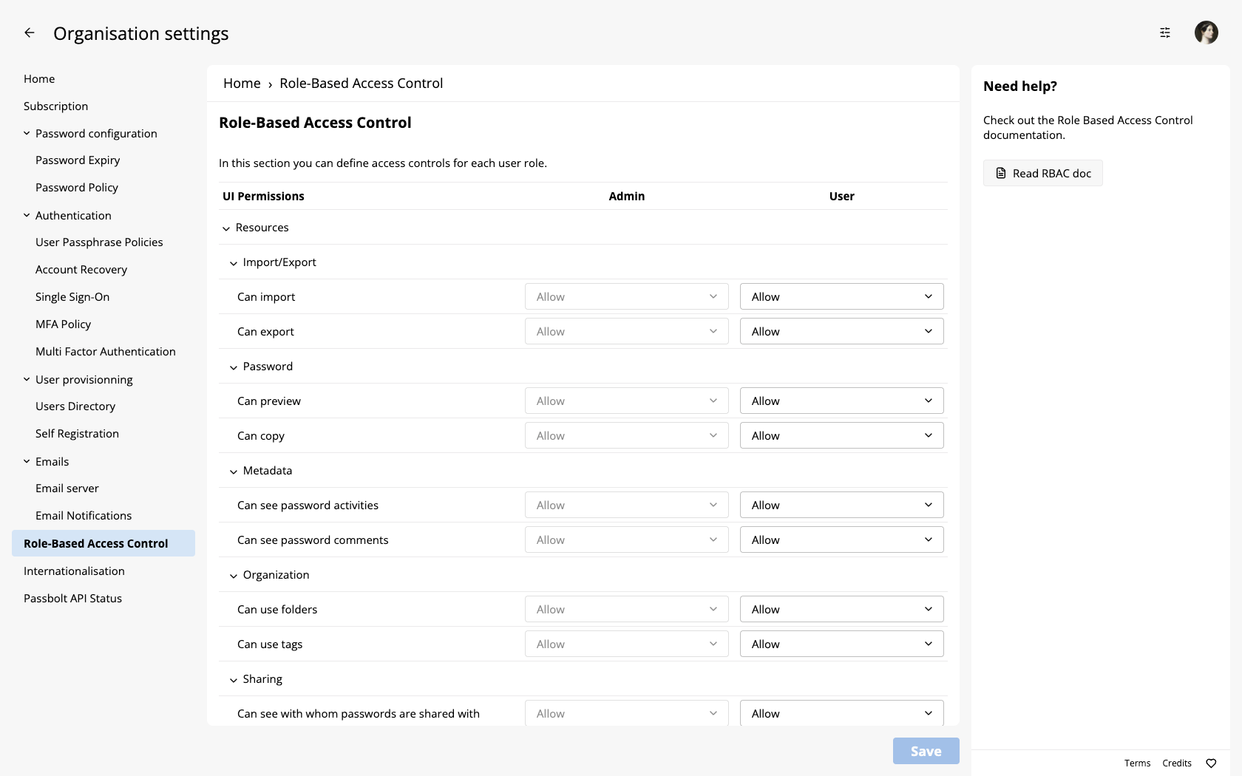Screen dimensions: 1242x776
Task: Collapse the Password configuration chevron in sidebar
Action: [27, 134]
